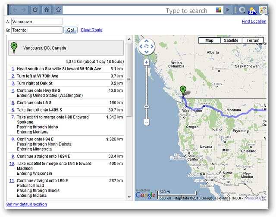The image size is (276, 217).
Task: Switch to the Terrain view tab
Action: pyautogui.click(x=253, y=40)
